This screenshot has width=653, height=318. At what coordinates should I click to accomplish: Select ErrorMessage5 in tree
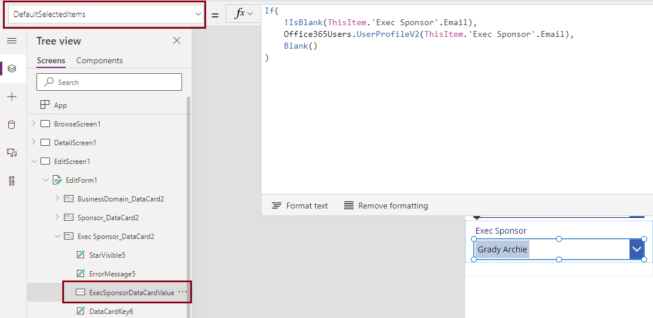coord(112,273)
